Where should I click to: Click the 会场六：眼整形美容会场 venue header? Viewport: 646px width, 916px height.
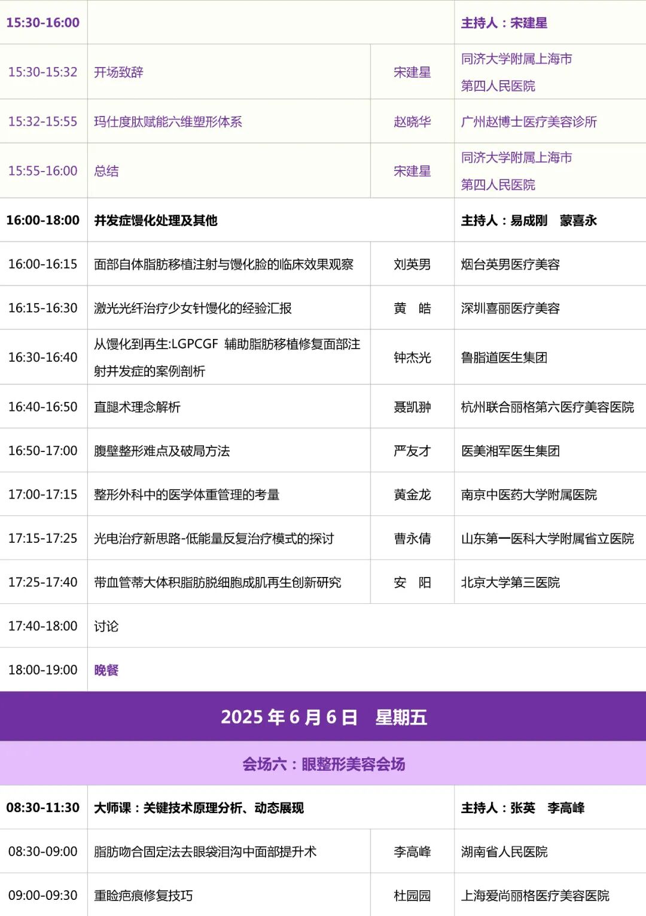coord(323,764)
